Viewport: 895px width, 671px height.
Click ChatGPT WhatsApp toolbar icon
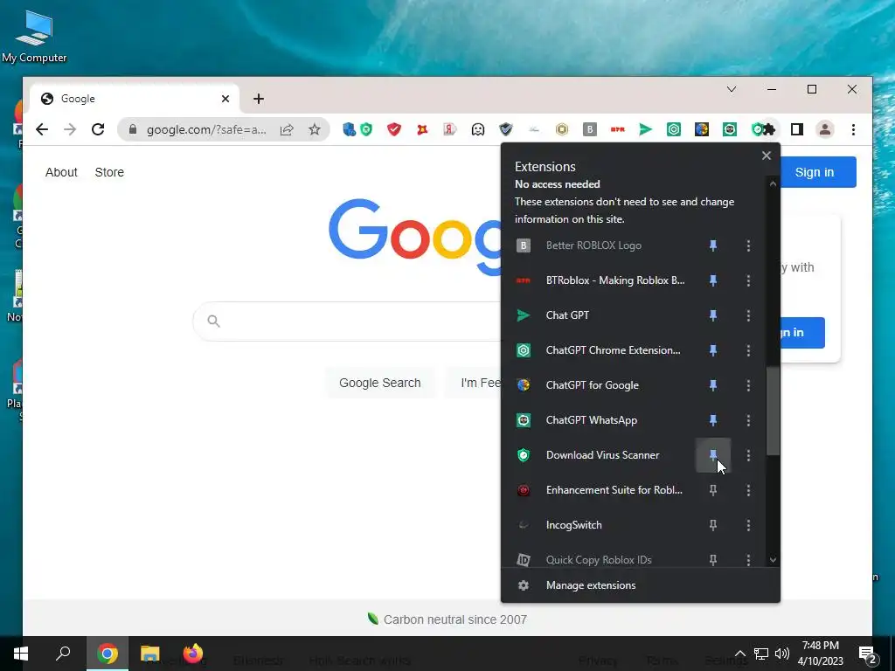(x=730, y=129)
